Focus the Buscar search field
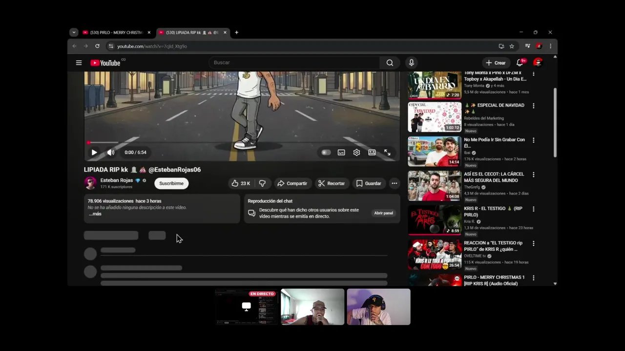The height and width of the screenshot is (351, 625). click(294, 62)
